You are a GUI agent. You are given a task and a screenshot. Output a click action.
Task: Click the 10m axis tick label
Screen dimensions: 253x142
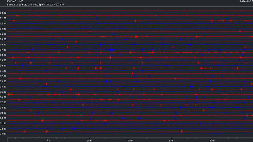(89, 140)
